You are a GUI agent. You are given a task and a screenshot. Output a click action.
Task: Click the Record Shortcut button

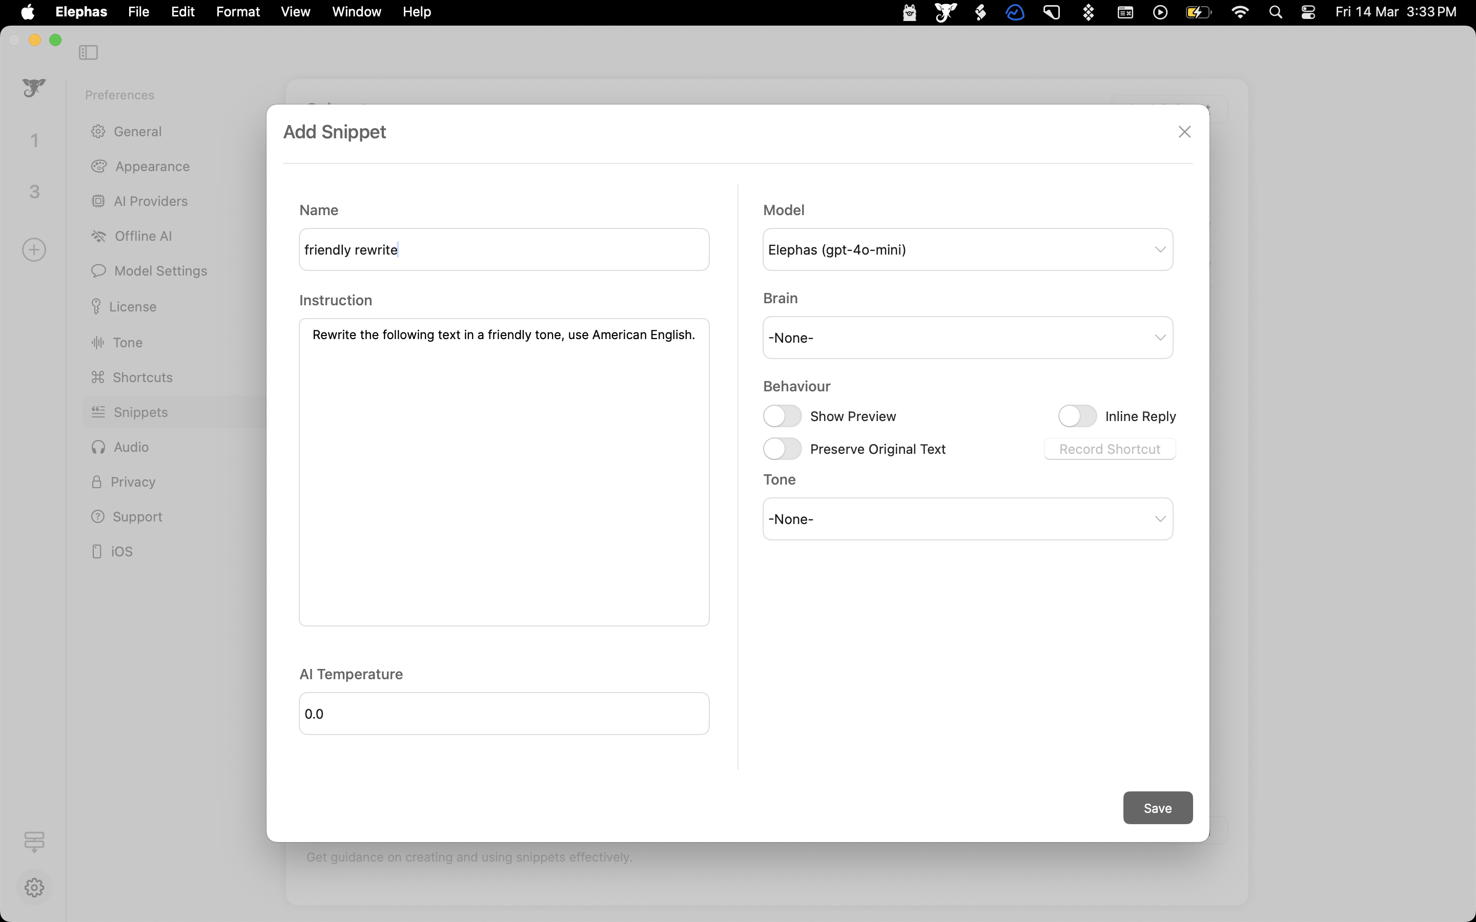point(1110,449)
